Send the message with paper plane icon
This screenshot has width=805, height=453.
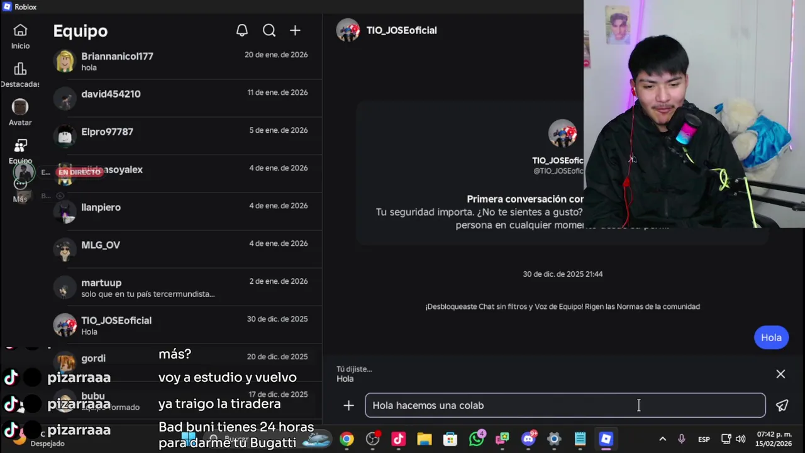click(782, 406)
